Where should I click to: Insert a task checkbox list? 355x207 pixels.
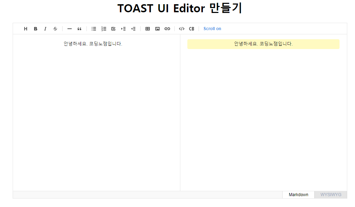pyautogui.click(x=114, y=29)
